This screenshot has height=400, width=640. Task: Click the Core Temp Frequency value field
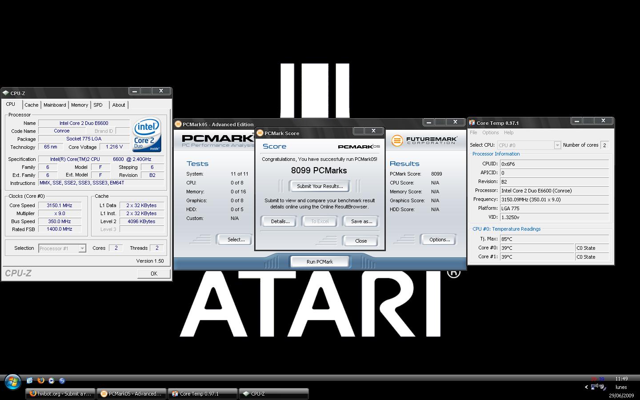coord(554,200)
